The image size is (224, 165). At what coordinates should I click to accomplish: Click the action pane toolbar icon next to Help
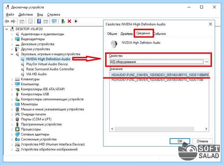click(x=46, y=21)
